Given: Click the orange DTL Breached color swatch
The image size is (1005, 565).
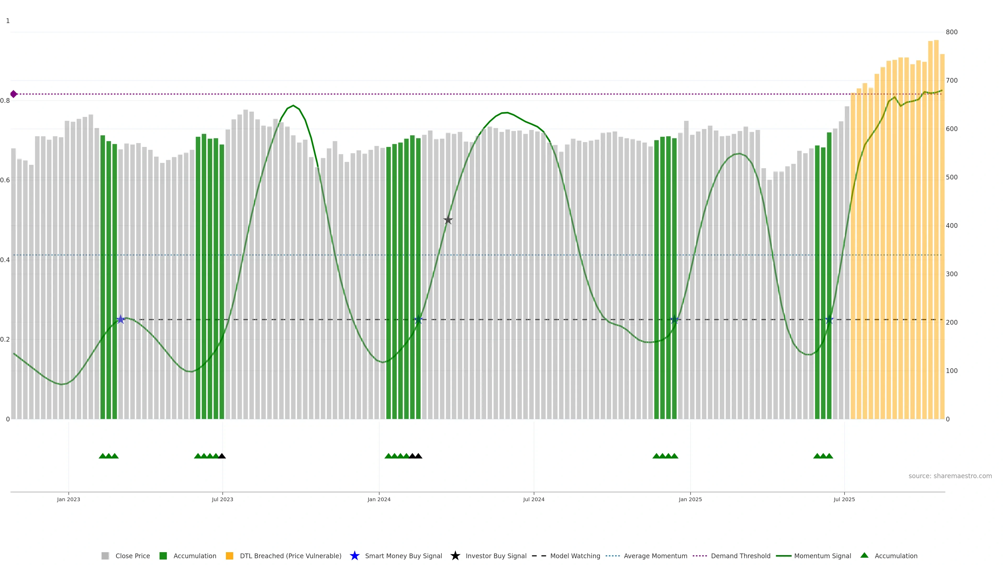Looking at the screenshot, I should click(230, 556).
